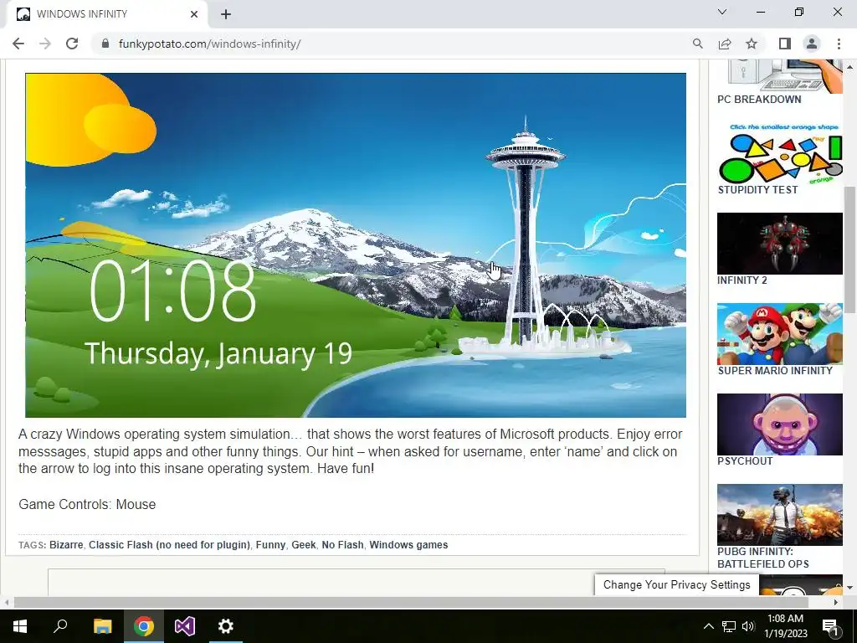857x643 pixels.
Task: Expand the tab search chevron
Action: pos(722,12)
